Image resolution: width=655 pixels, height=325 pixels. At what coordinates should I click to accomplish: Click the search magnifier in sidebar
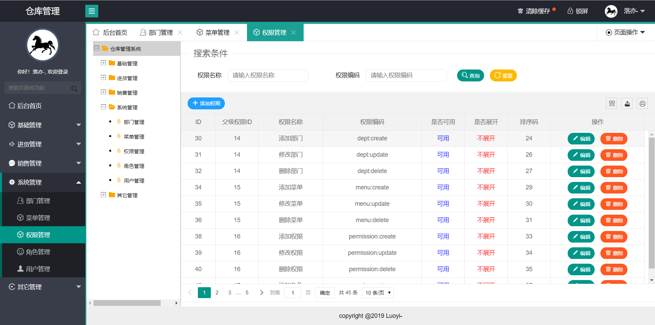pos(74,88)
